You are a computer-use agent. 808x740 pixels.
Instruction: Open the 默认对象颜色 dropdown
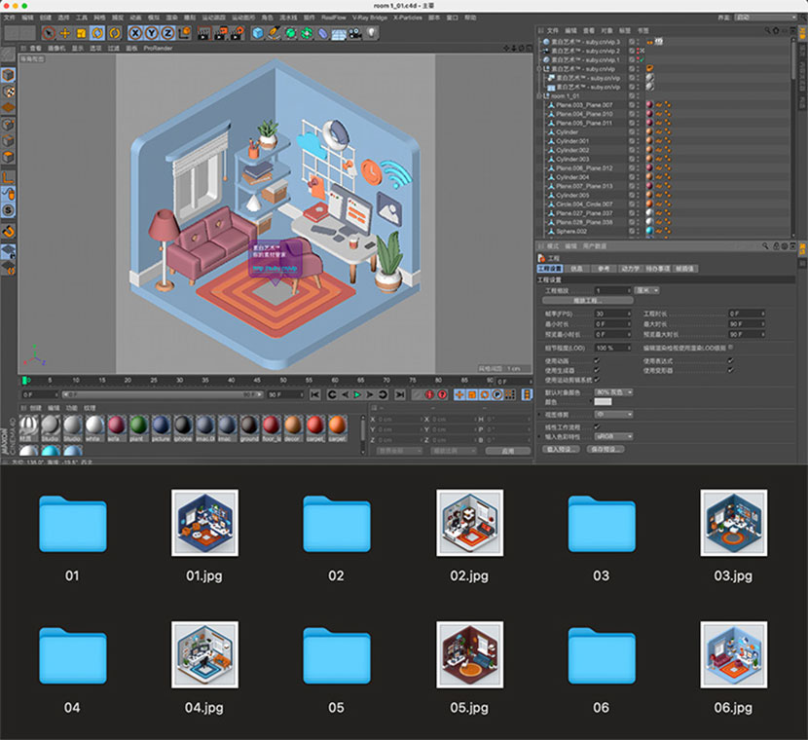[613, 392]
